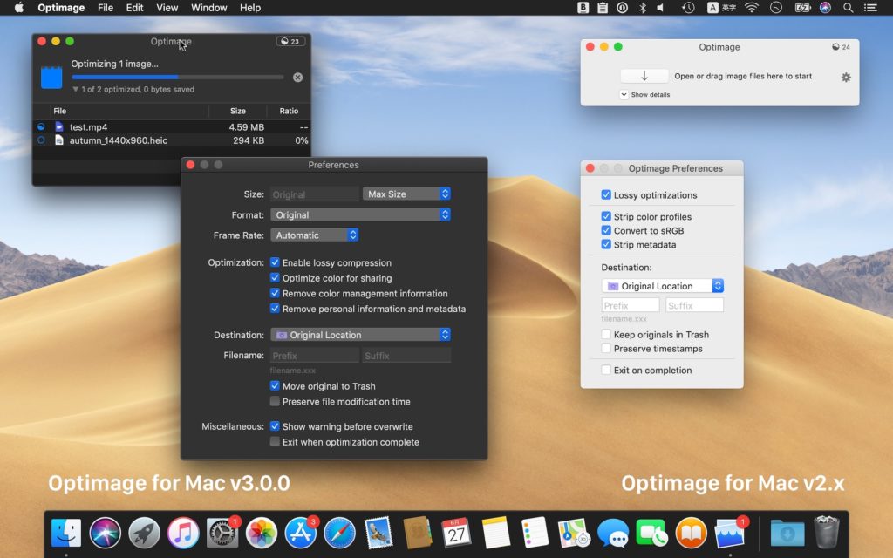
Task: Expand the Show details disclosure
Action: (x=624, y=94)
